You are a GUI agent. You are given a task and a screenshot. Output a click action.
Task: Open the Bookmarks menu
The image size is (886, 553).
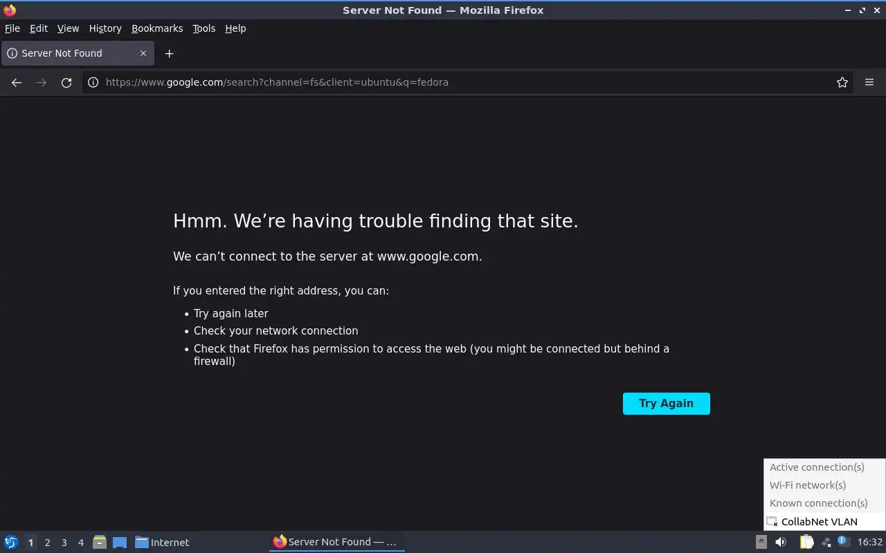pyautogui.click(x=157, y=28)
